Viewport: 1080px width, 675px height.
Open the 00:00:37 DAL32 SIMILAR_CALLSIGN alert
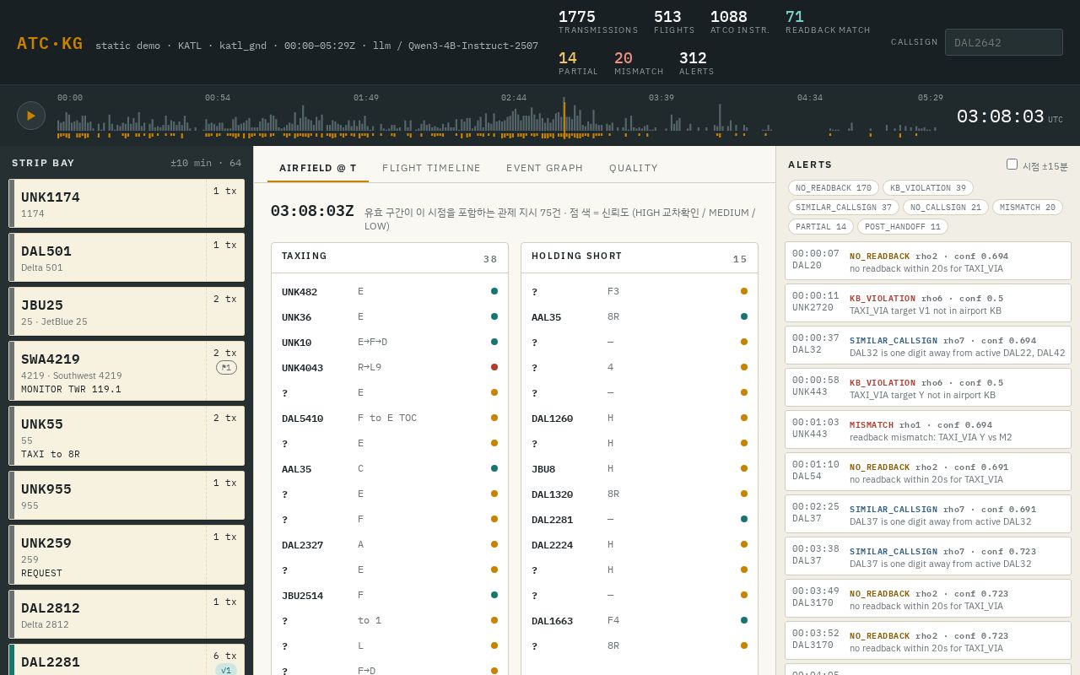928,345
